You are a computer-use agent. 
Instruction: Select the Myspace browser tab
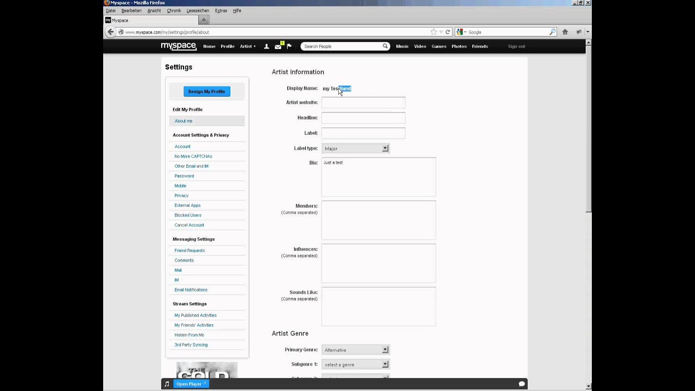(x=150, y=20)
